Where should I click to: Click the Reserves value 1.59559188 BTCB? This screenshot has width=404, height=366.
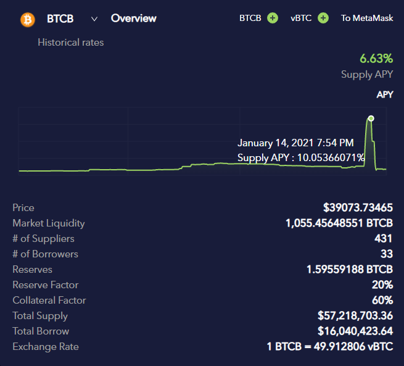[x=350, y=269]
